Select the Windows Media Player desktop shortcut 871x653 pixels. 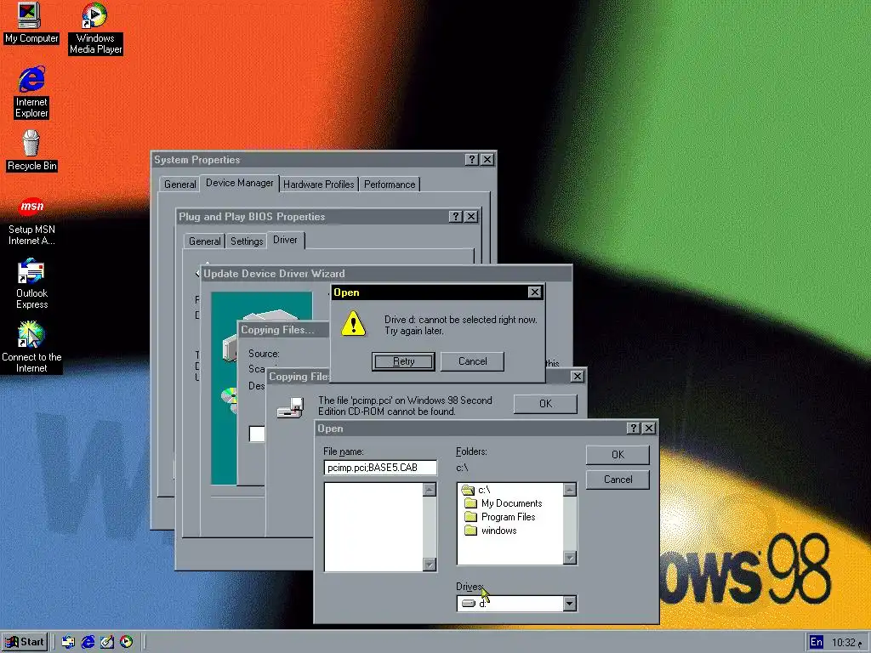coord(95,28)
